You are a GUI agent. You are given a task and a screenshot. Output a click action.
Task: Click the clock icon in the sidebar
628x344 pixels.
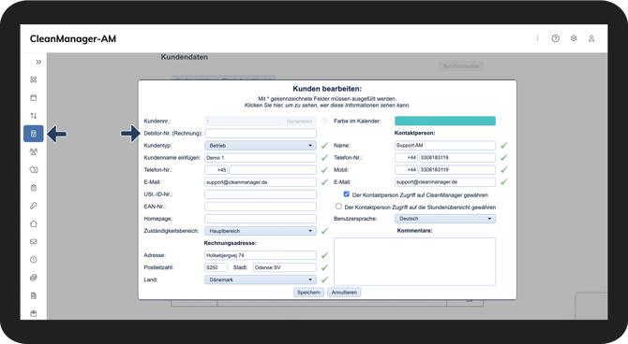click(34, 260)
